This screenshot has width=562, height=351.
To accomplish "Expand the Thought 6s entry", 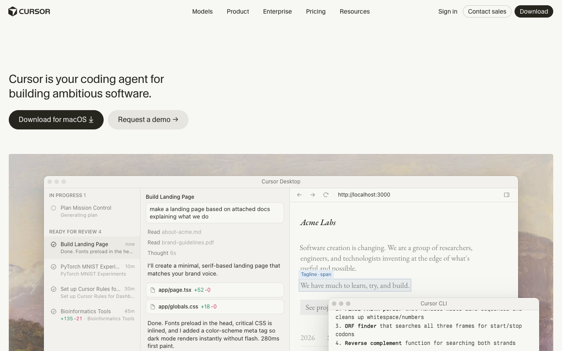I will tap(162, 253).
